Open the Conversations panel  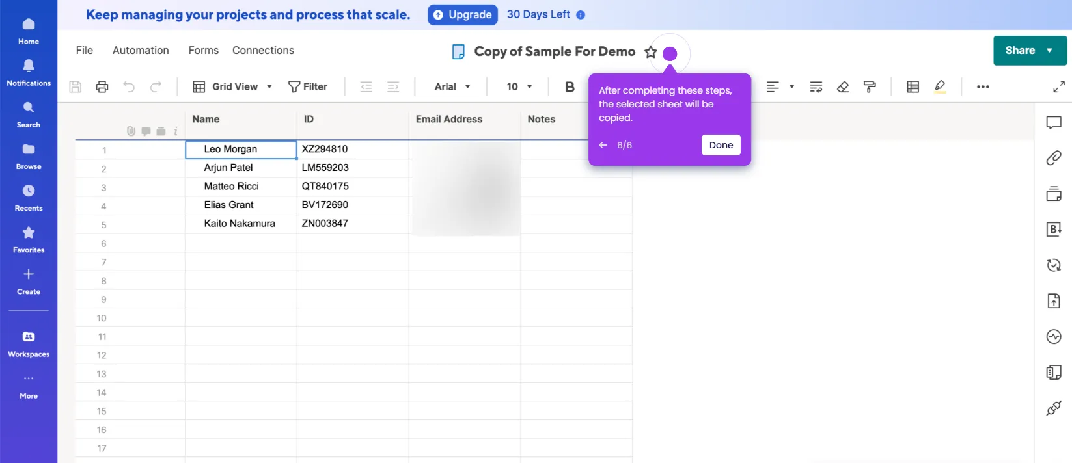click(1054, 122)
